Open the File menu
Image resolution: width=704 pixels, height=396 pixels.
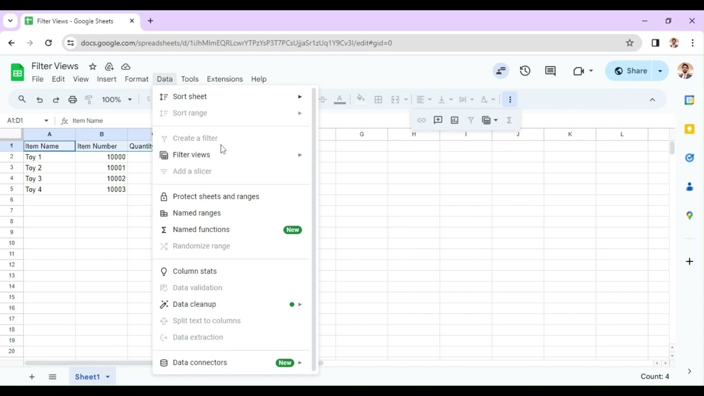(37, 79)
